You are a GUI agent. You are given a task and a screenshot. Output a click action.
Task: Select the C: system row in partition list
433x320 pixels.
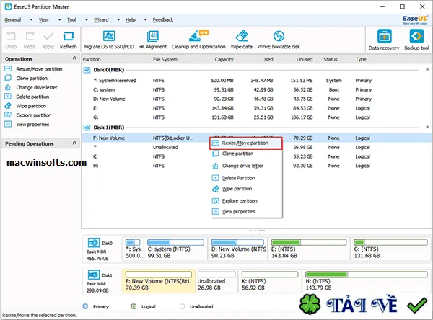pyautogui.click(x=257, y=89)
